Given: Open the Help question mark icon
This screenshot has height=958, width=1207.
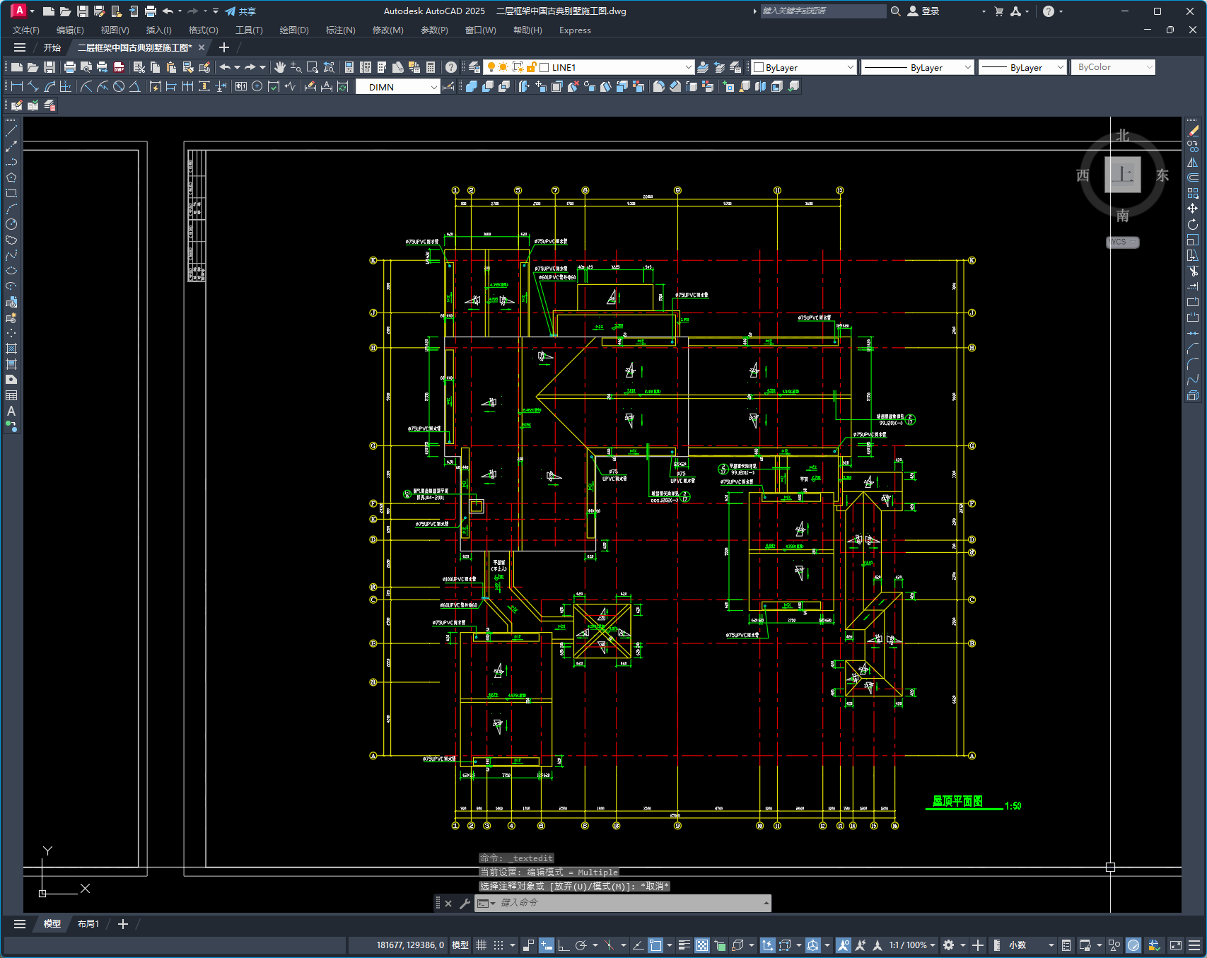Looking at the screenshot, I should tap(451, 67).
